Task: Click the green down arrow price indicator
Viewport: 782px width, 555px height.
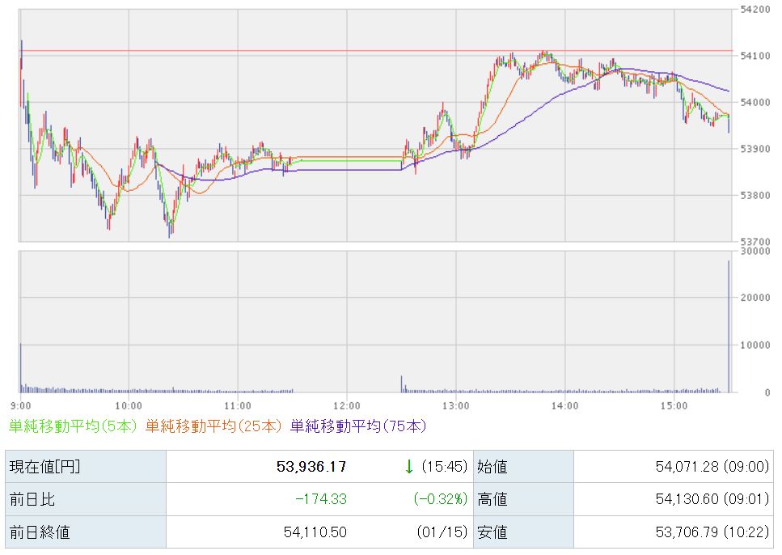Action: coord(409,467)
